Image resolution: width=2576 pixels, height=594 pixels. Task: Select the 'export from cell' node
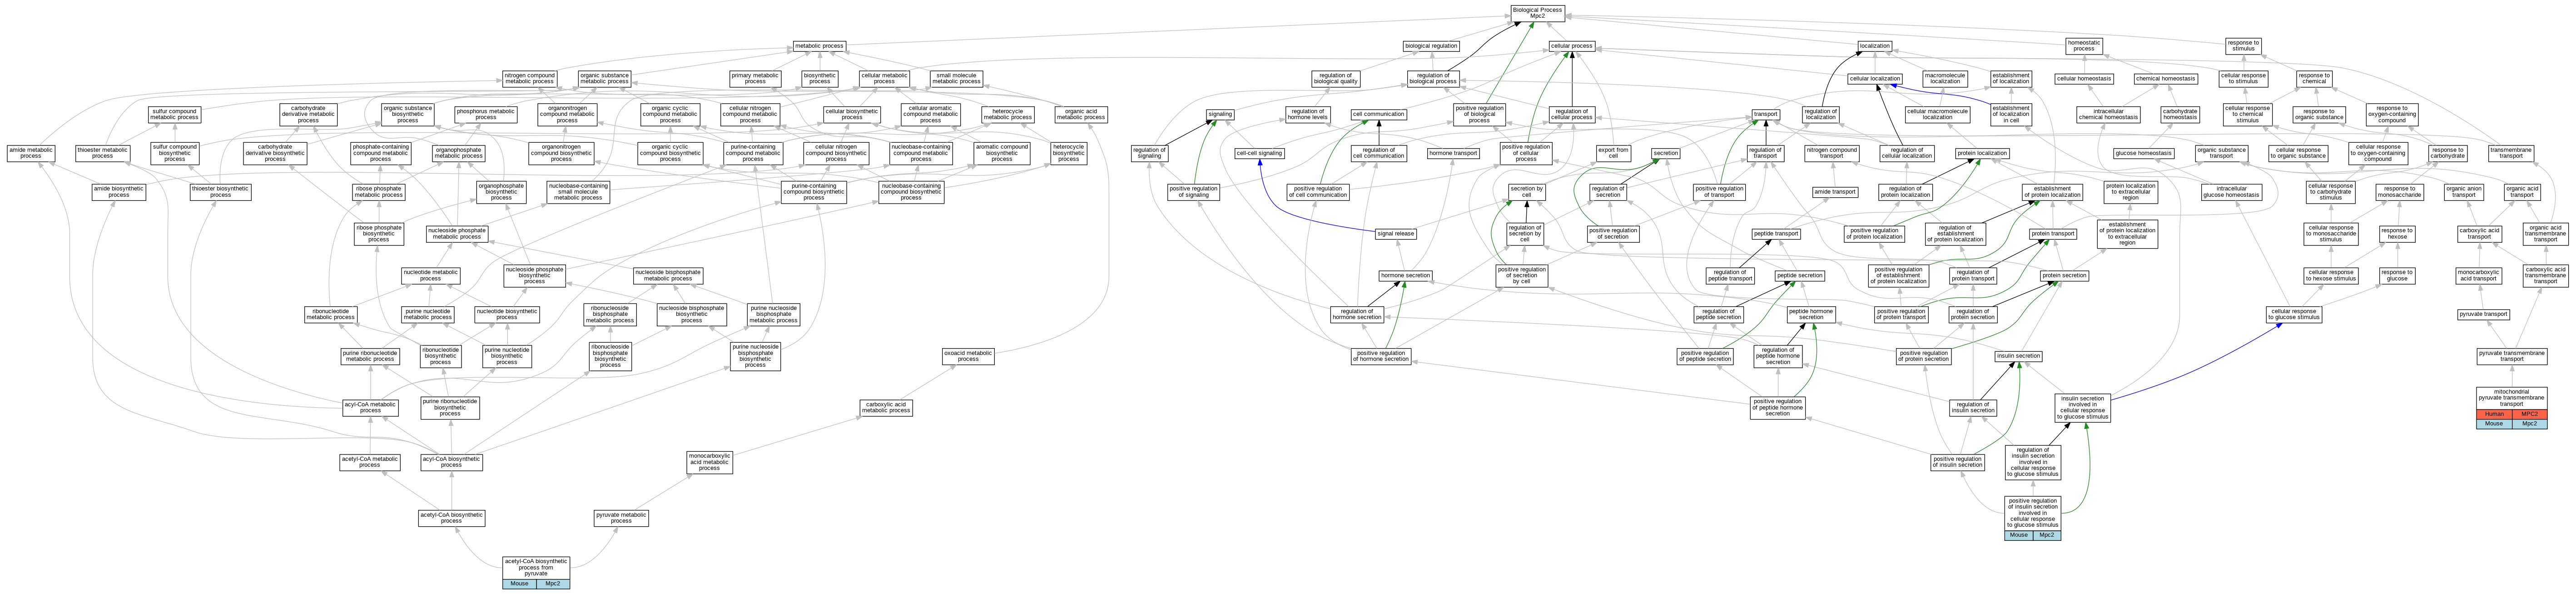point(1613,153)
